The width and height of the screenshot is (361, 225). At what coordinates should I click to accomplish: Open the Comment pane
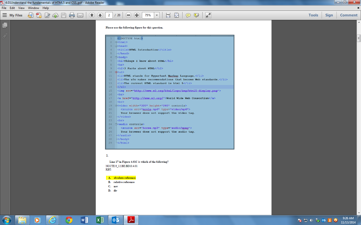(348, 15)
